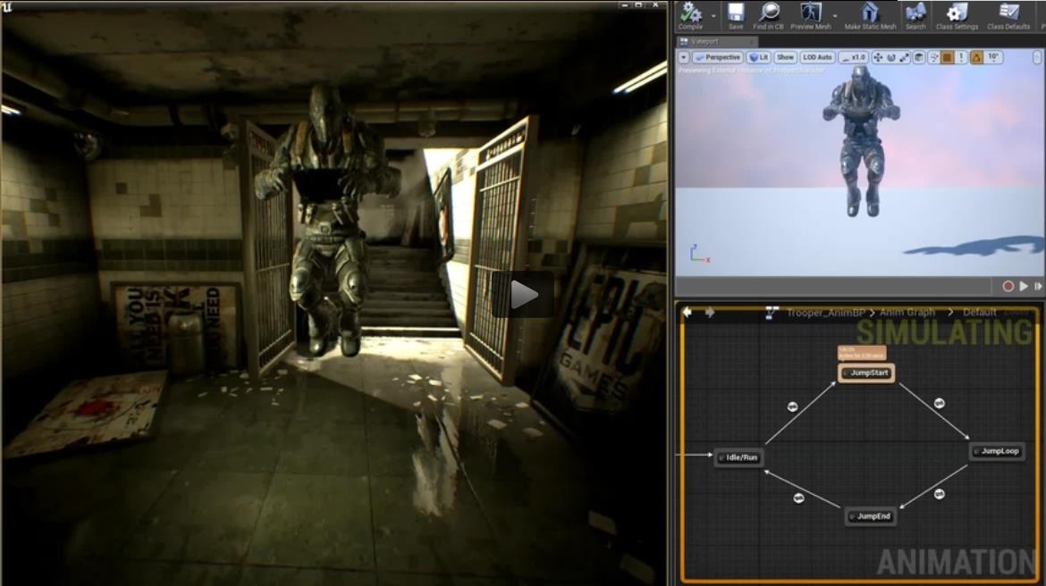Open Class Settings
Screen dimensions: 1046x586
(957, 16)
